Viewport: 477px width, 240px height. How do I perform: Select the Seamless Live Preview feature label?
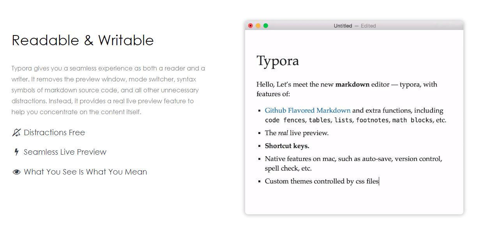pos(65,152)
